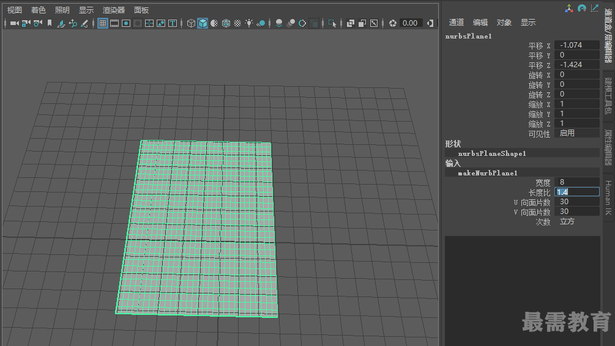Open the channel box 编辑 menu
This screenshot has height=346, width=615.
coord(480,23)
